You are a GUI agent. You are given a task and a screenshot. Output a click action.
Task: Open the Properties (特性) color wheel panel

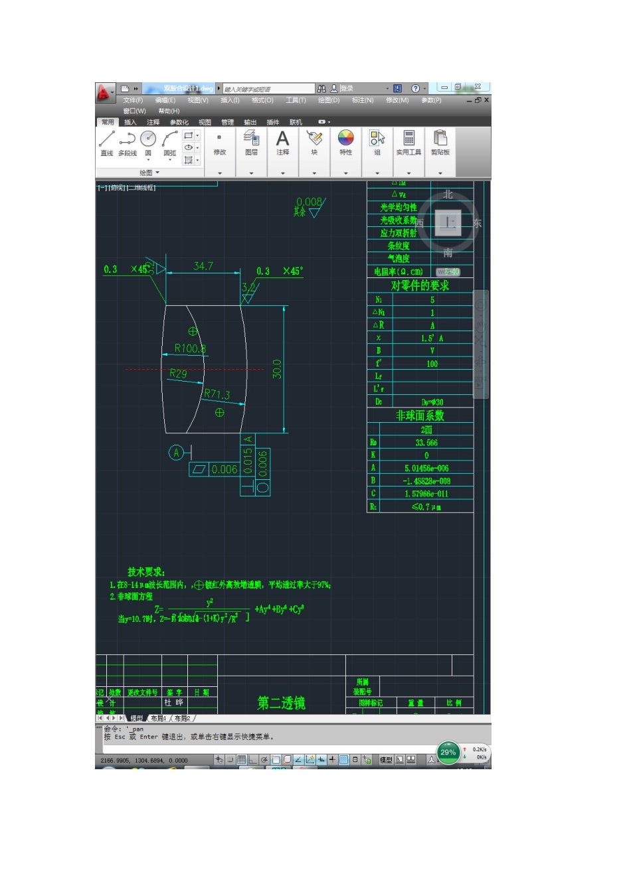click(346, 143)
